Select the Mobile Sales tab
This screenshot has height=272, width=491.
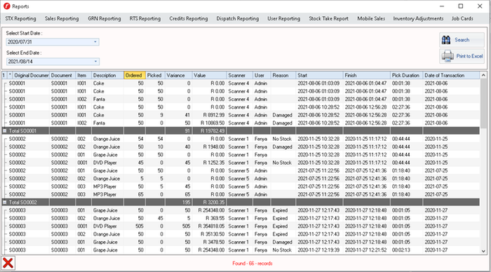pos(371,18)
